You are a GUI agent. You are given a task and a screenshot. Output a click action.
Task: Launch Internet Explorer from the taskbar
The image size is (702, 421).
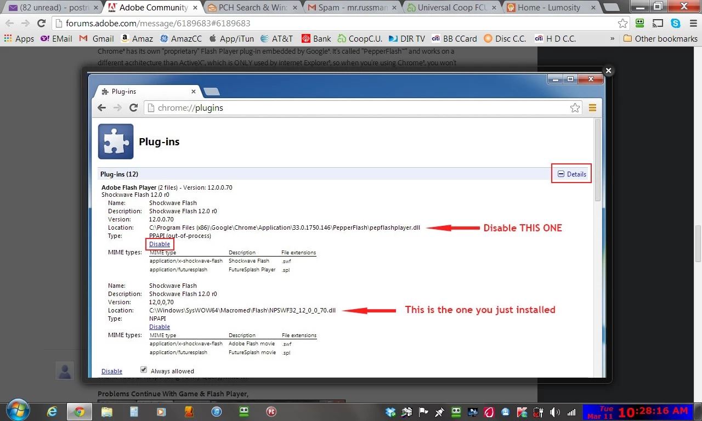52,411
